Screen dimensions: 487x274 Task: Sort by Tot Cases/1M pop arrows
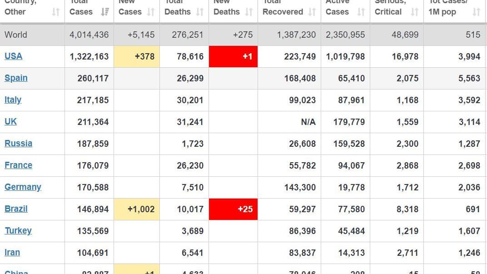(x=476, y=12)
